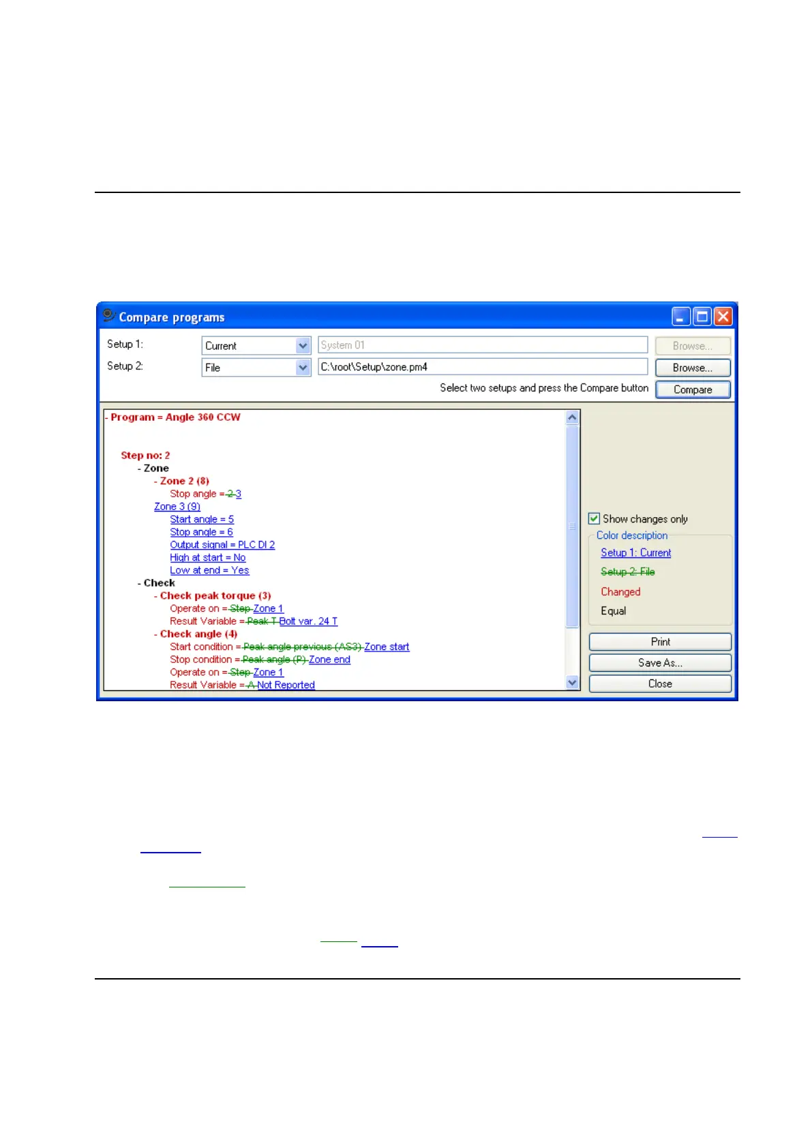Close the Compare programs window with X
This screenshot has height=1148, width=812.
pos(723,317)
